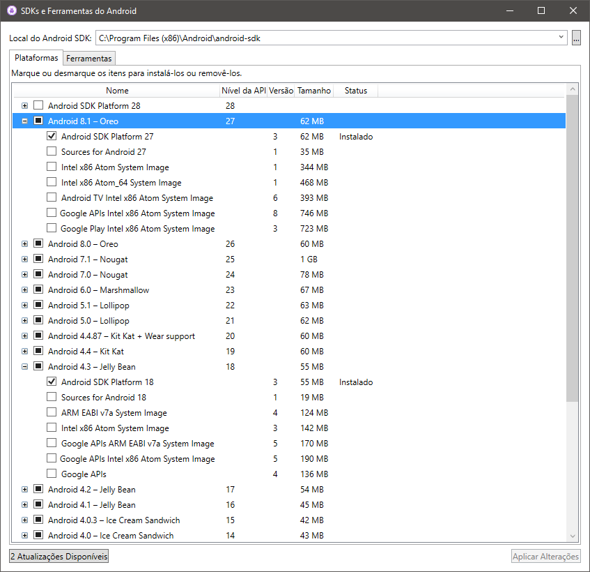Click the list scrollbar down arrow
This screenshot has width=590, height=572.
tap(573, 536)
